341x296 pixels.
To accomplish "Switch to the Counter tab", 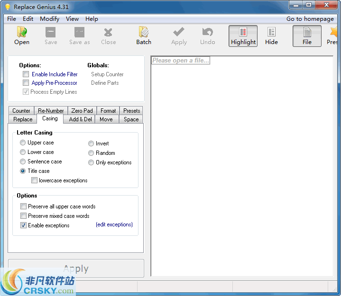I will coord(21,111).
